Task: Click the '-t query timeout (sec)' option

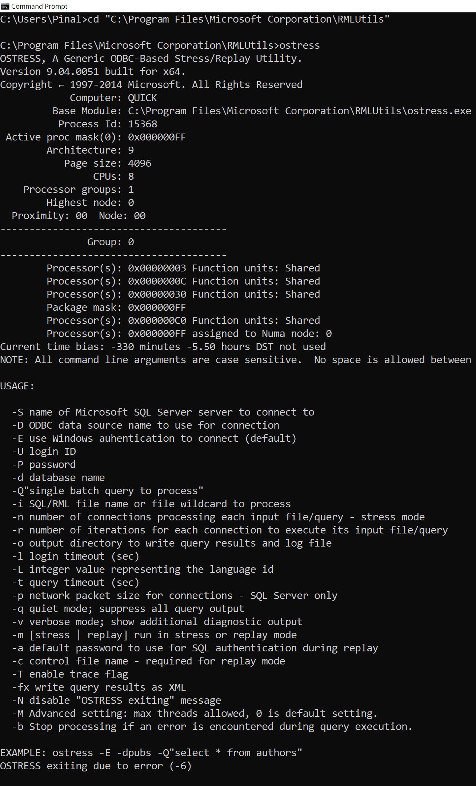Action: pyautogui.click(x=76, y=583)
